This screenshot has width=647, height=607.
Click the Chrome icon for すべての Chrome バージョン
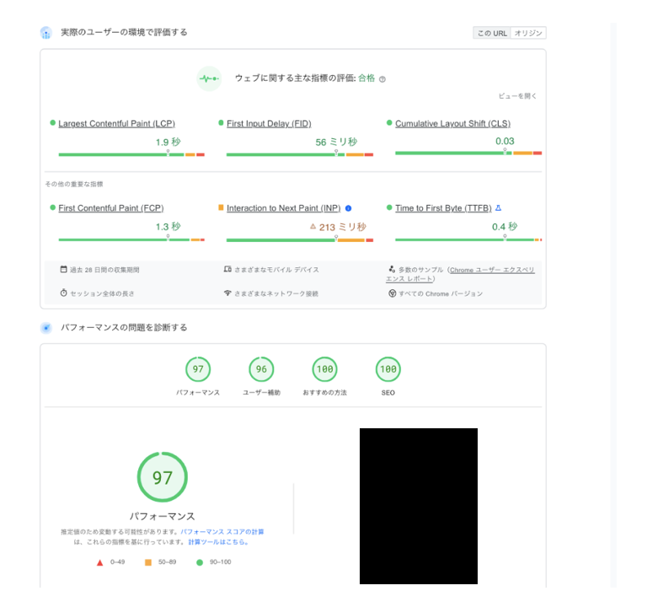pos(392,293)
